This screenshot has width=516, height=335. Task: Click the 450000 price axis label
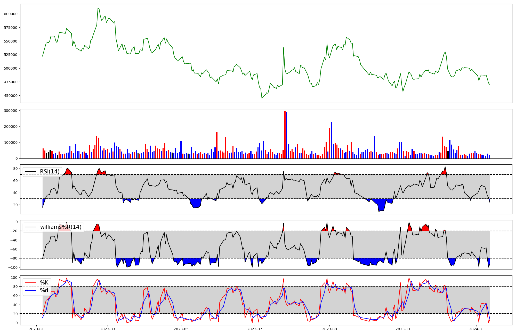pos(11,96)
